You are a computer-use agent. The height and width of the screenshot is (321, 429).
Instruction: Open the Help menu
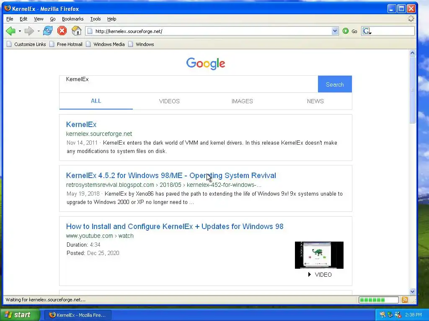111,19
